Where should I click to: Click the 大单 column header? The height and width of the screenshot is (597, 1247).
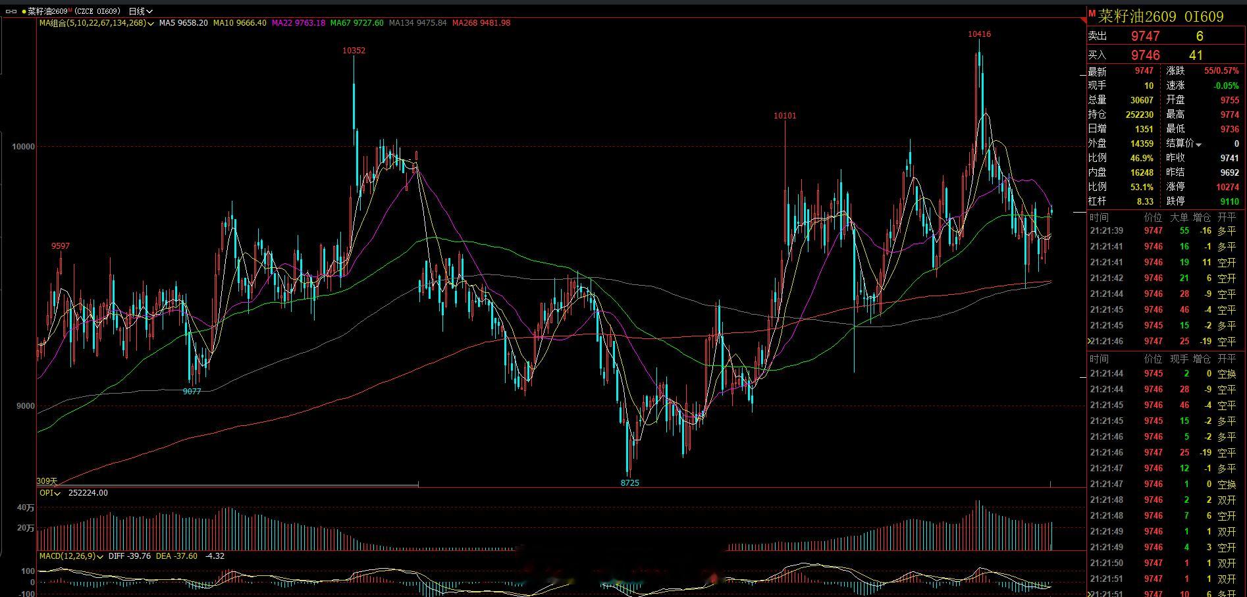1179,217
